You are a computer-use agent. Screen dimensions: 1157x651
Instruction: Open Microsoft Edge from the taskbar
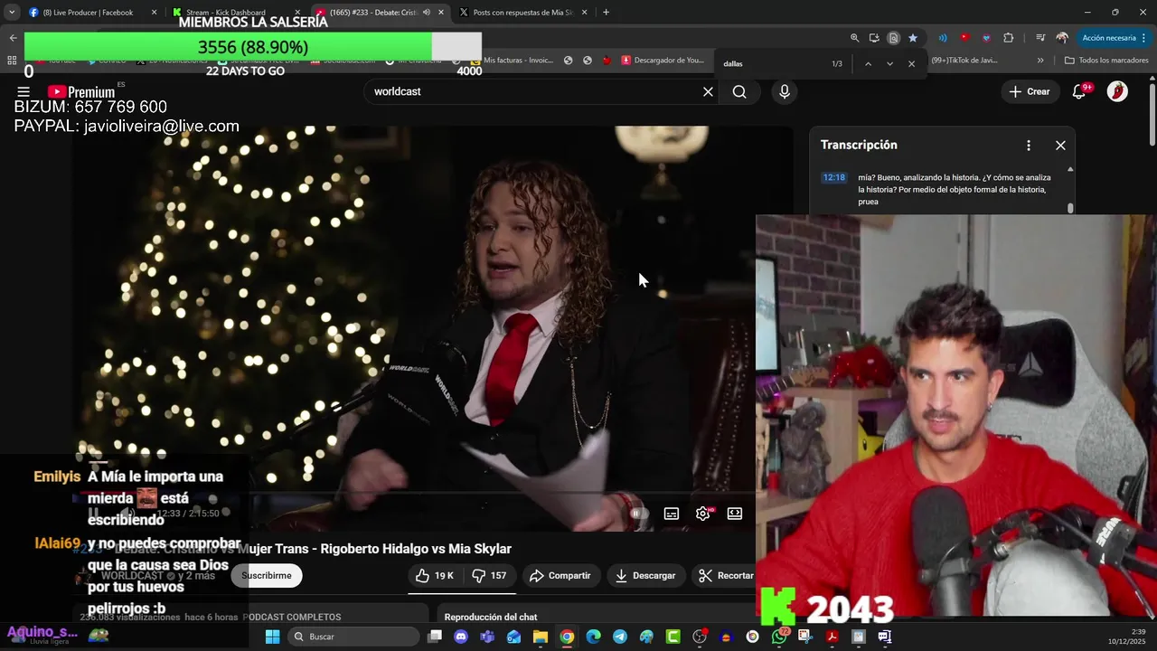click(593, 637)
